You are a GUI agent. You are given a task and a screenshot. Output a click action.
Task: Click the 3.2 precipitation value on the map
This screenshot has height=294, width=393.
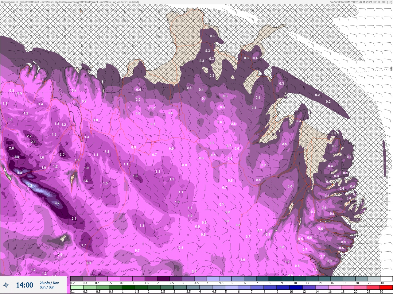point(57,203)
